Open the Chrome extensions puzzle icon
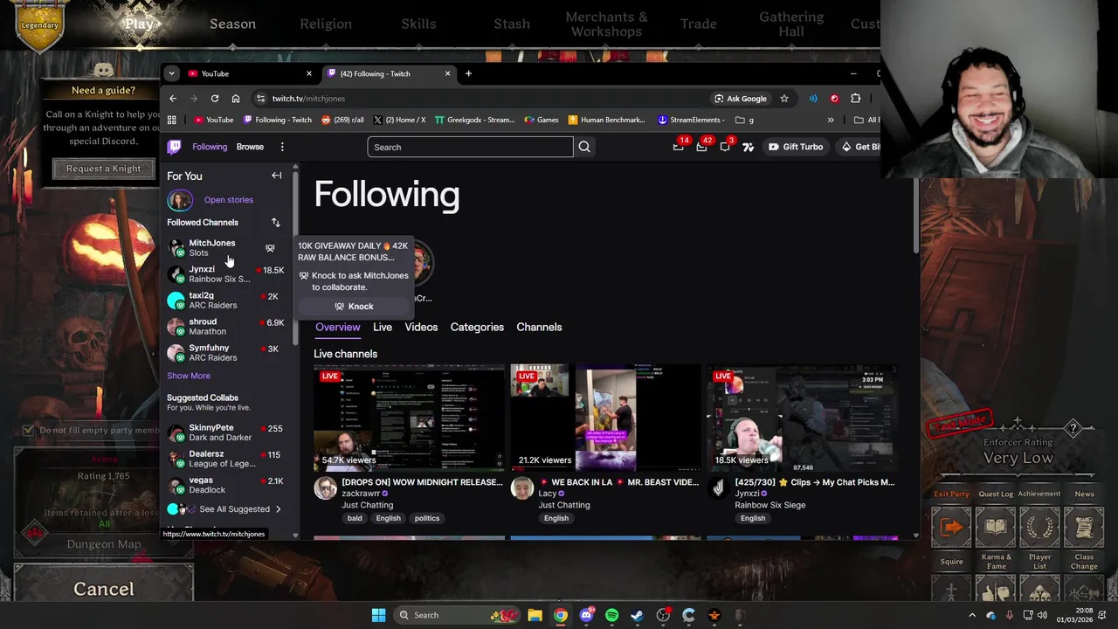1118x629 pixels. click(855, 99)
